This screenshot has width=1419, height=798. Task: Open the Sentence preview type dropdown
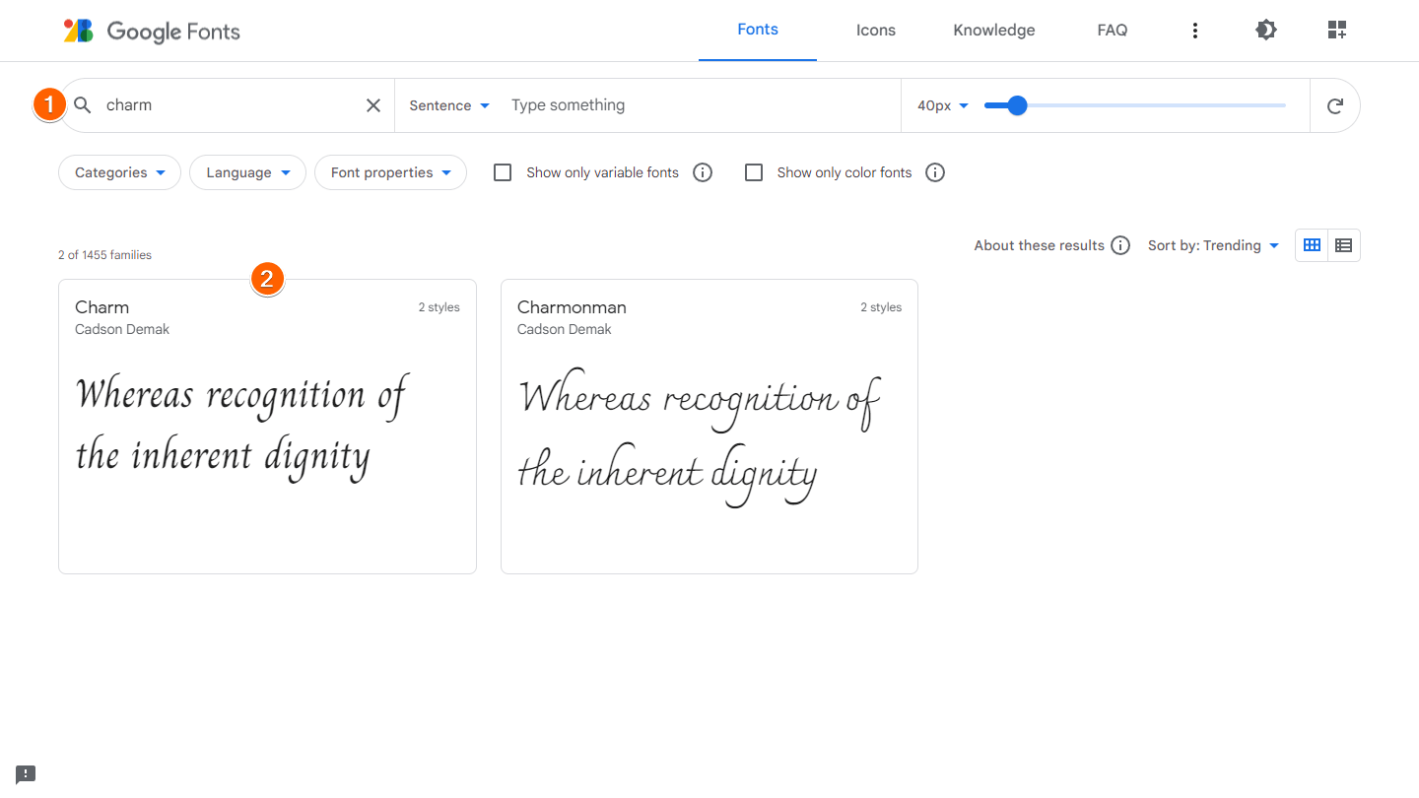click(x=448, y=104)
